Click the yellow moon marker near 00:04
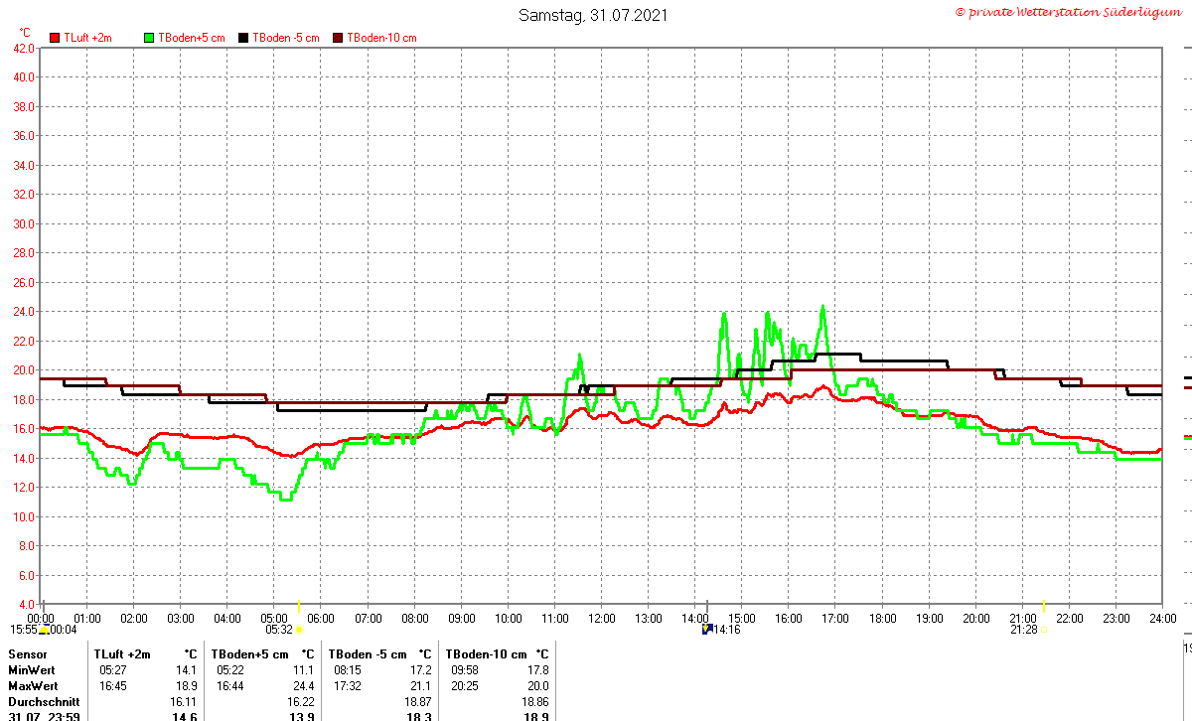This screenshot has width=1192, height=721. click(x=44, y=630)
